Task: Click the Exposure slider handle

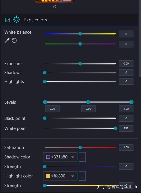Action: (80, 64)
